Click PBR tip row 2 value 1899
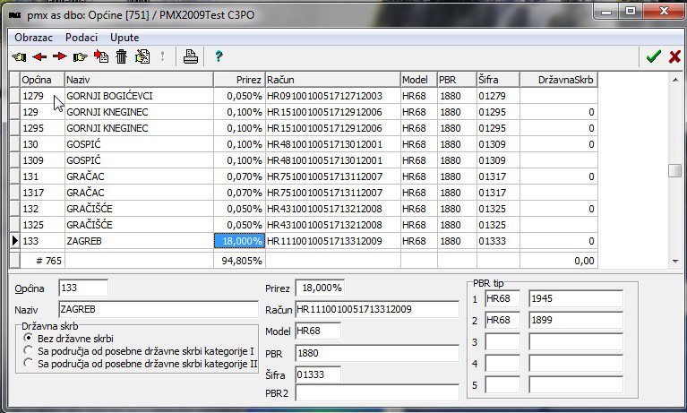 coord(576,320)
